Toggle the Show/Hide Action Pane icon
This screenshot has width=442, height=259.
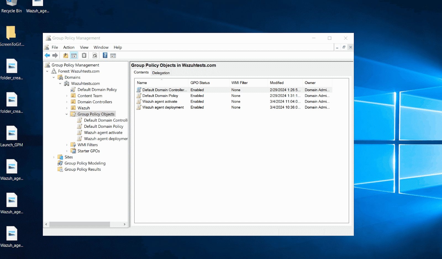click(113, 55)
